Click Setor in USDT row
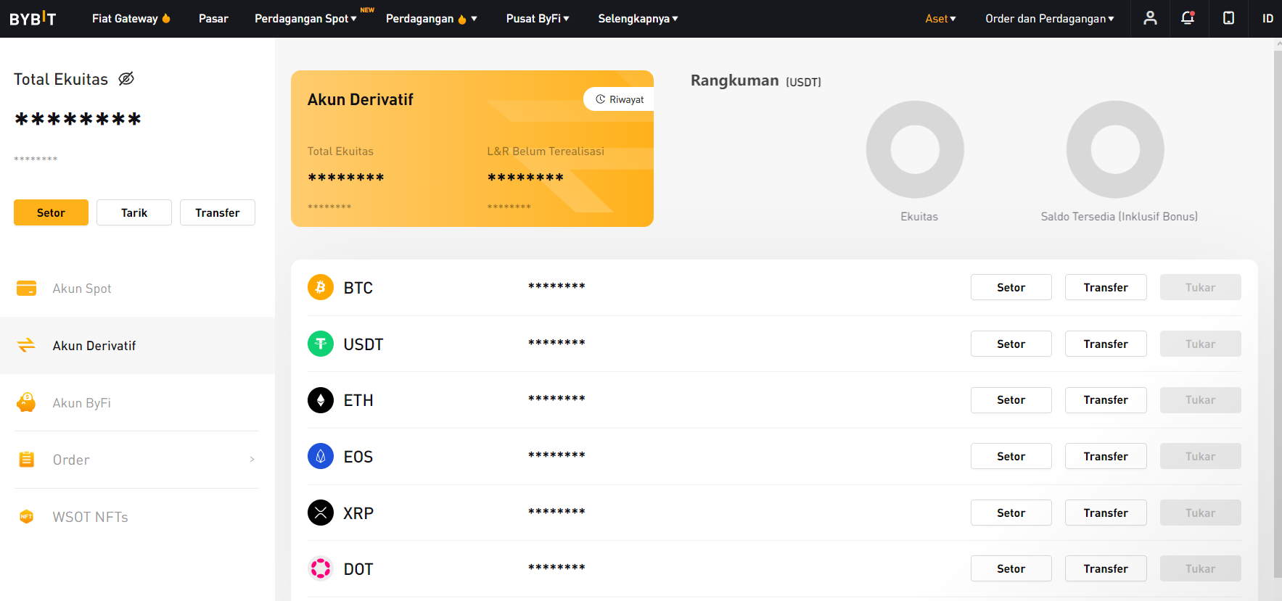 1011,344
